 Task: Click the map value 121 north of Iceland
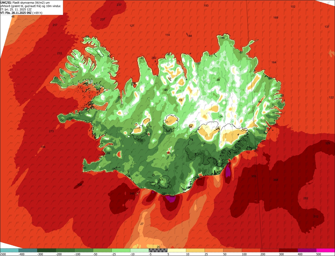point(132,26)
